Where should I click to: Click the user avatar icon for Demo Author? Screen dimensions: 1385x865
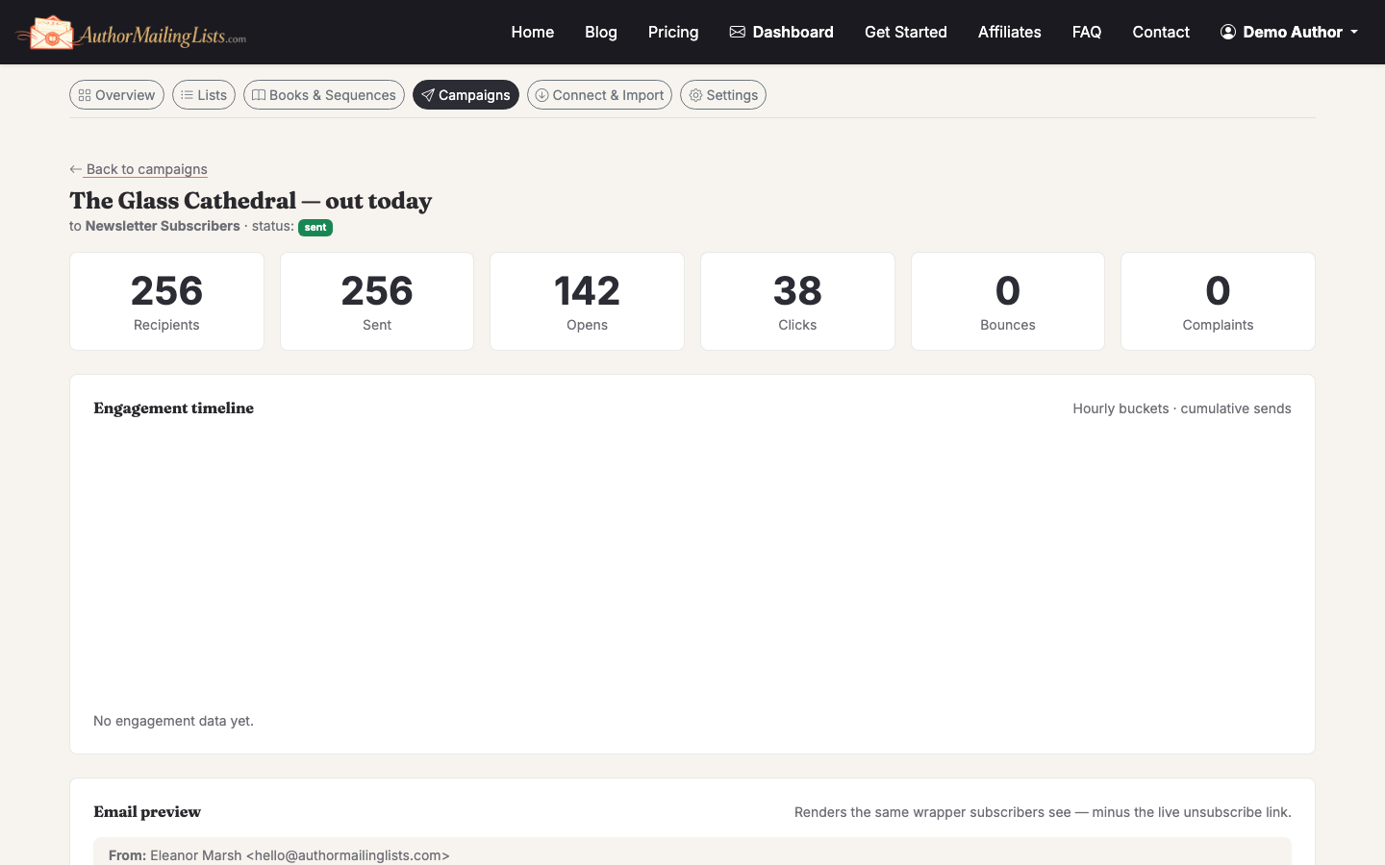click(x=1228, y=32)
